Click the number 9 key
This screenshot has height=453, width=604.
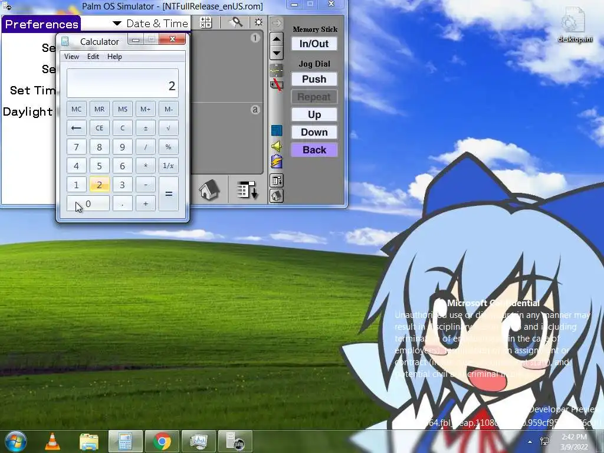tap(123, 147)
